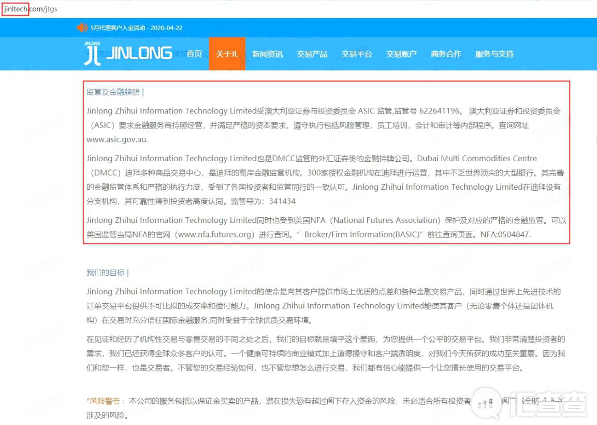Go to the 首页 menu item
597x425 pixels.
tap(194, 54)
